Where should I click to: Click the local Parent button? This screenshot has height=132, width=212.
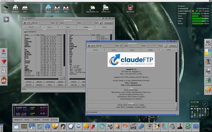coord(29,82)
